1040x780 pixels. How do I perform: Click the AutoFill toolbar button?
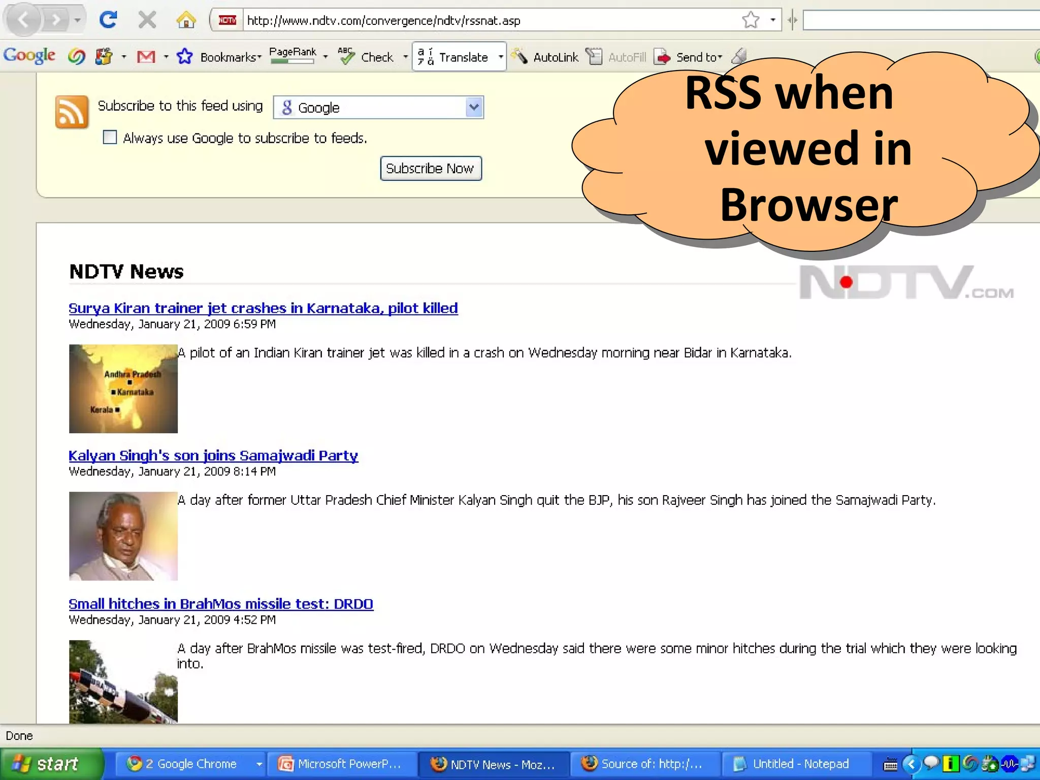(616, 57)
